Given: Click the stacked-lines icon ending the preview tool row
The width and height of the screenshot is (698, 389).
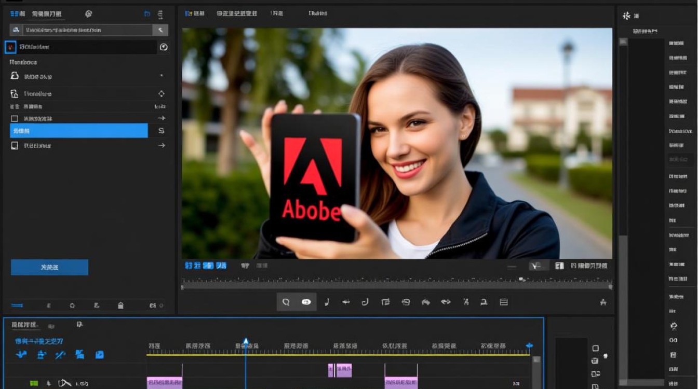Looking at the screenshot, I should (503, 302).
